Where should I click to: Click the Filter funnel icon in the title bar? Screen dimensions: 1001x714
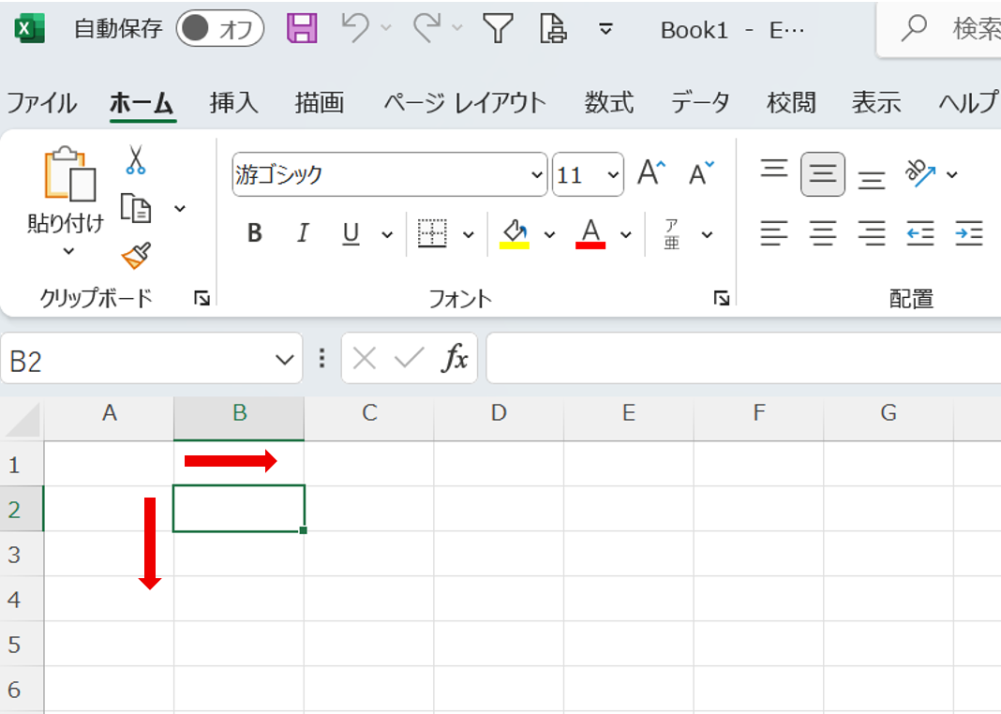[x=498, y=29]
